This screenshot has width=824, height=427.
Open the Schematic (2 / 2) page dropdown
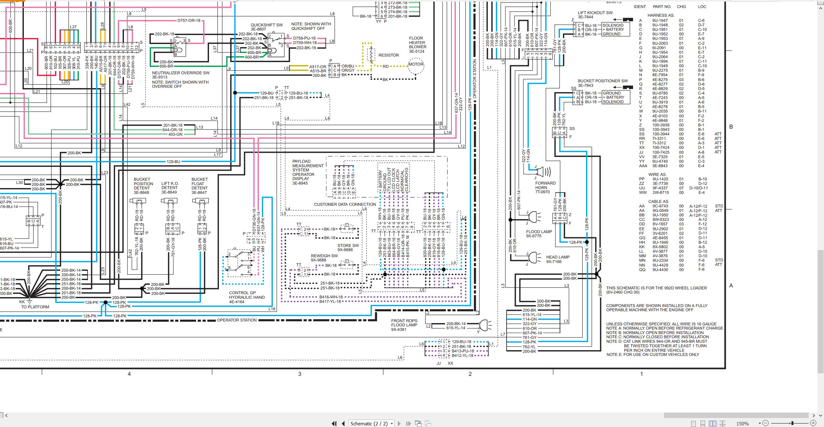(x=392, y=423)
